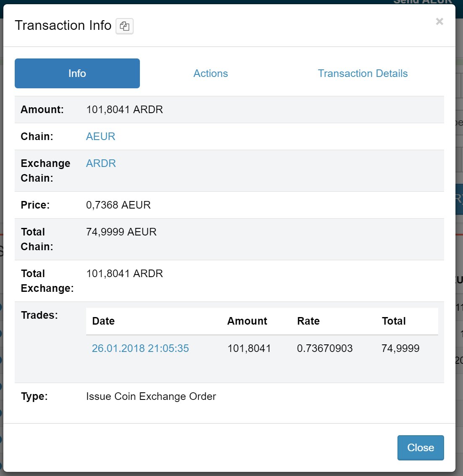Image resolution: width=463 pixels, height=476 pixels.
Task: Click the trade amount 101,8041 cell
Action: click(x=249, y=348)
